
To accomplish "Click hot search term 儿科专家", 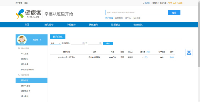I will (136, 18).
